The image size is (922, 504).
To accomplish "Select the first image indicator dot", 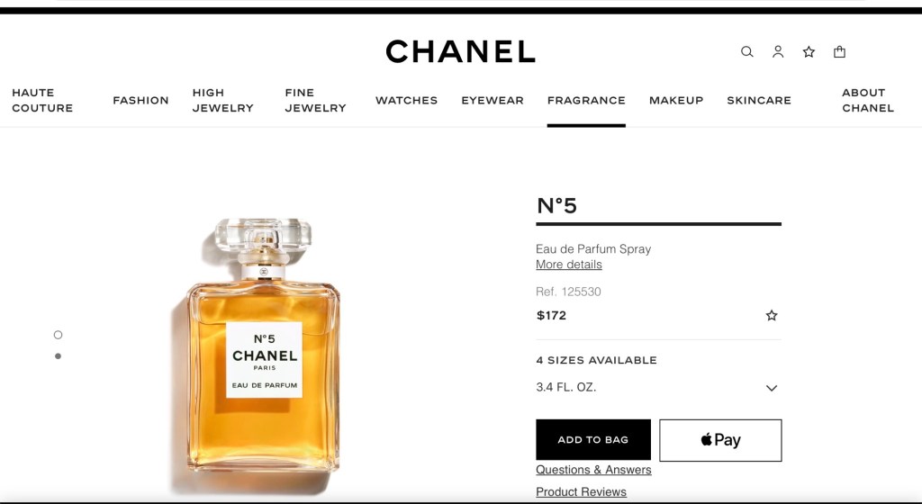I will [58, 335].
